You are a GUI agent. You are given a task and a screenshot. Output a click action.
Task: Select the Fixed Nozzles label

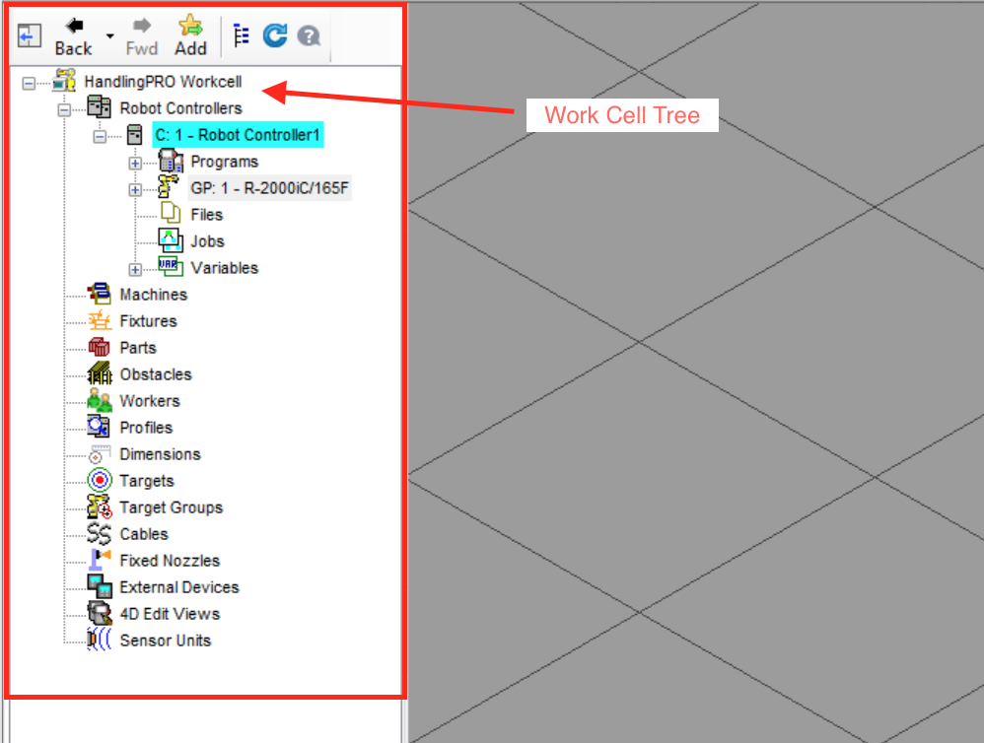(x=170, y=561)
